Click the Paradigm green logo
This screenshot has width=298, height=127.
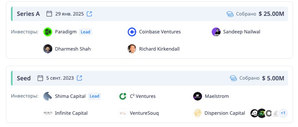[x=48, y=32]
